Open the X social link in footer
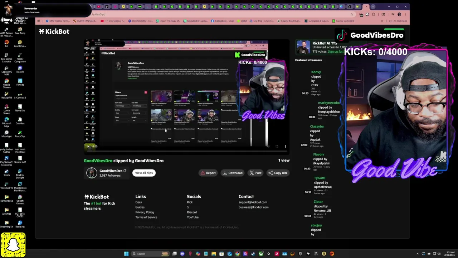The image size is (458, 258). 188,207
